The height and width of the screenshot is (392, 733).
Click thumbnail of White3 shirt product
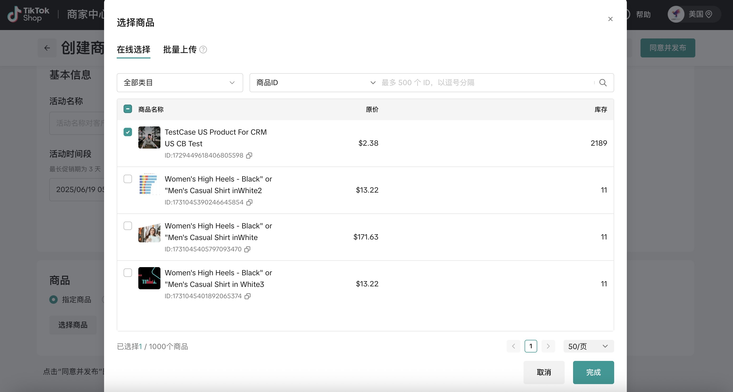(x=149, y=278)
